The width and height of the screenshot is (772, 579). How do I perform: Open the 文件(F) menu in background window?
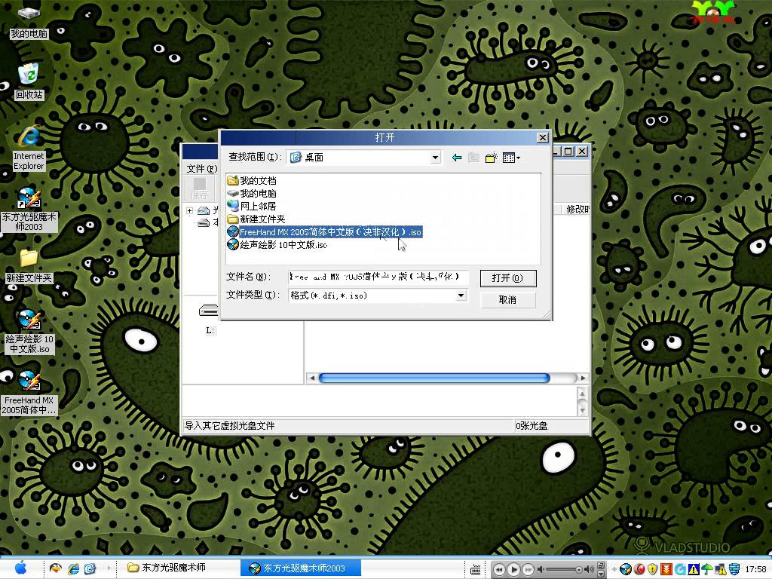202,168
